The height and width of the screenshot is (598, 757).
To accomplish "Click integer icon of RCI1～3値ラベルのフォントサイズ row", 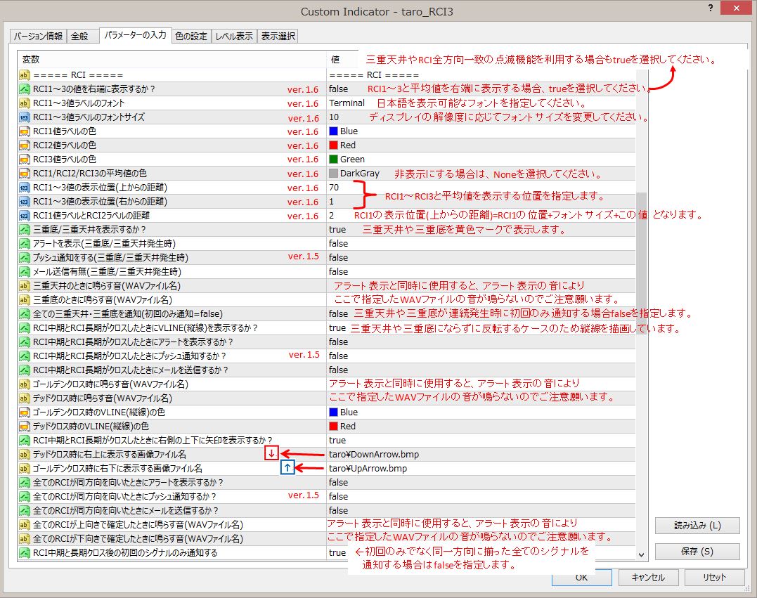I will click(x=24, y=117).
